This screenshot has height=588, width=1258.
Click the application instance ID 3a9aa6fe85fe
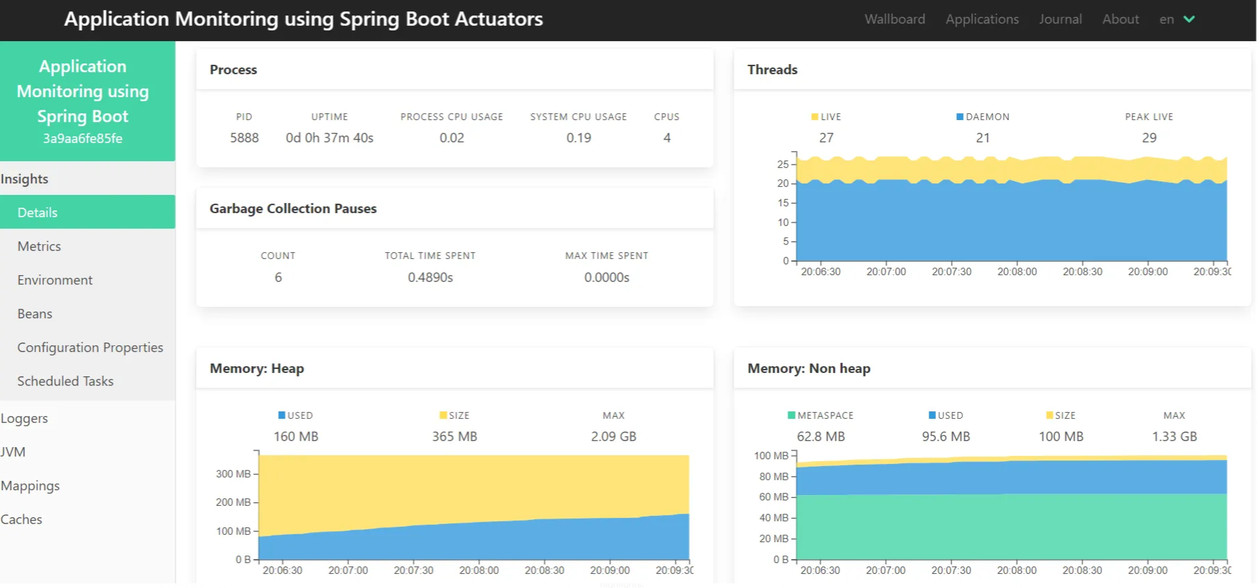[82, 138]
